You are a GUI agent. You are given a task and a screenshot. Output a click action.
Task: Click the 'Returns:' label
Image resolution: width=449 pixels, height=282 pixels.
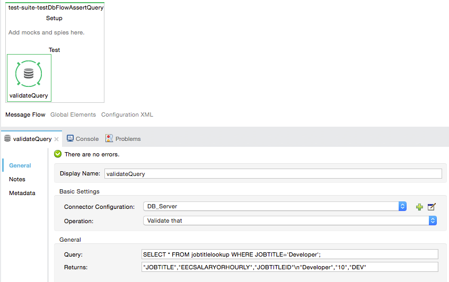76,267
